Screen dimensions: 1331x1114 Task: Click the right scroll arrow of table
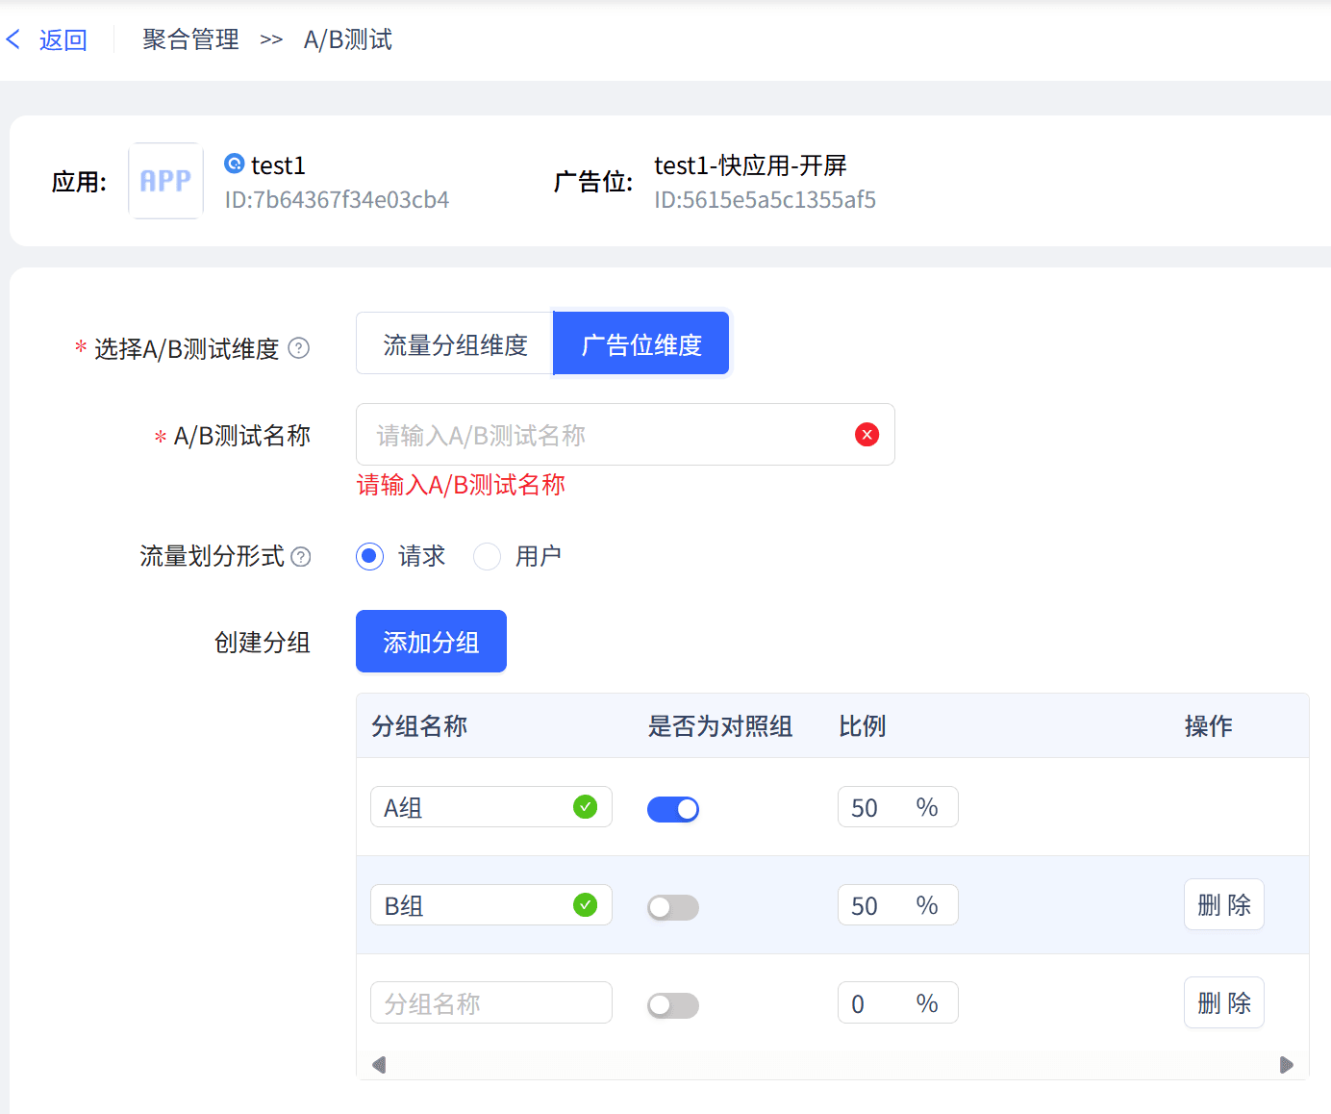[x=1286, y=1065]
